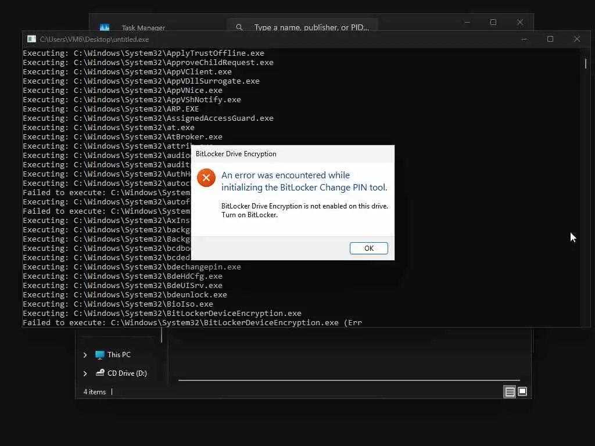Viewport: 595px width, 446px height.
Task: Click console line 'AppVClient.exe'
Action: pyautogui.click(x=127, y=71)
